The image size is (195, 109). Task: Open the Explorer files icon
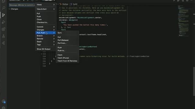[3, 2]
